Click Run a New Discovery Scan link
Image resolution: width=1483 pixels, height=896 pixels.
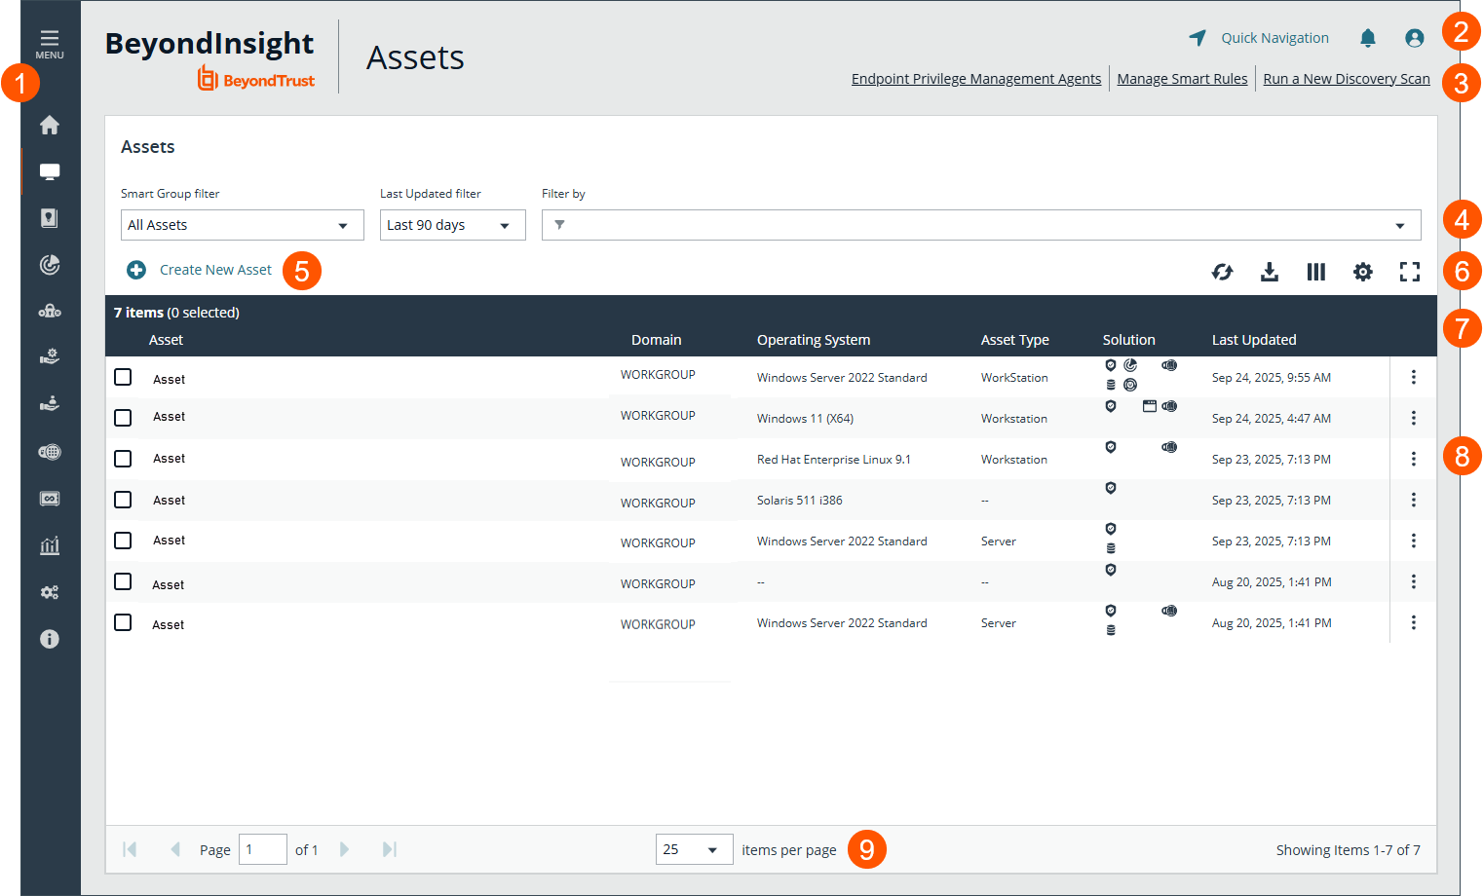click(x=1347, y=79)
